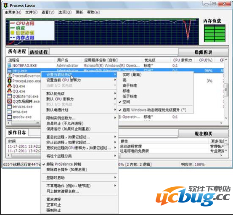Expand 默认电源计划 submenu
The height and width of the screenshot is (215, 233).
[x=79, y=110]
